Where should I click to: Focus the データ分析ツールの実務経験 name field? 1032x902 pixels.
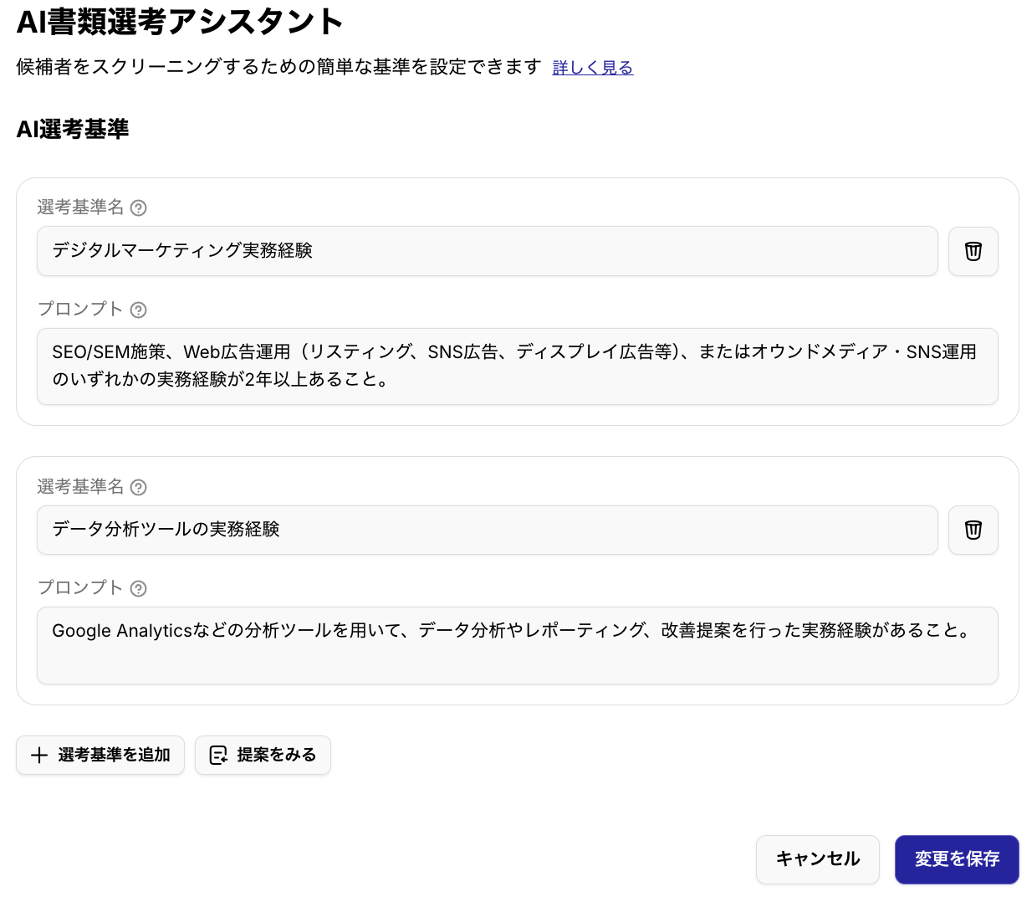487,530
